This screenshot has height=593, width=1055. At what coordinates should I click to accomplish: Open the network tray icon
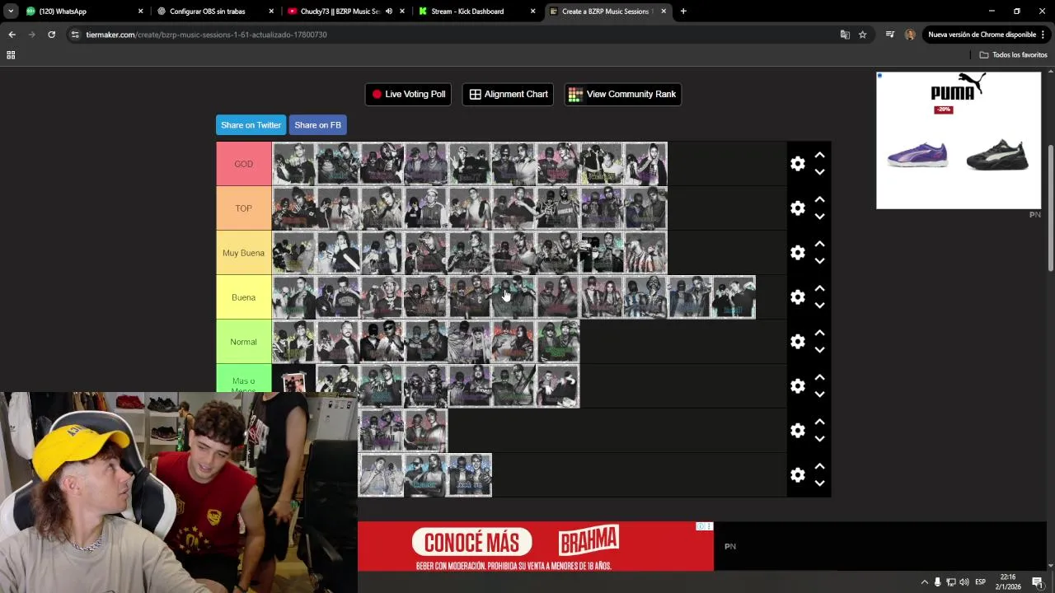[950, 582]
